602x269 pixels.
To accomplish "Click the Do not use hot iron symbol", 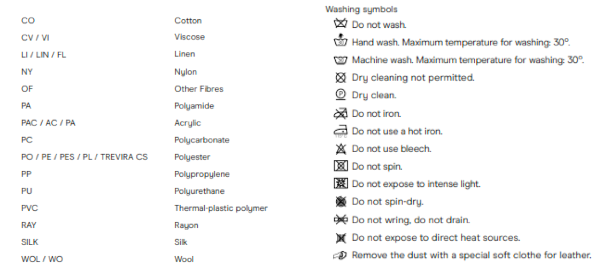I will coord(341,131).
